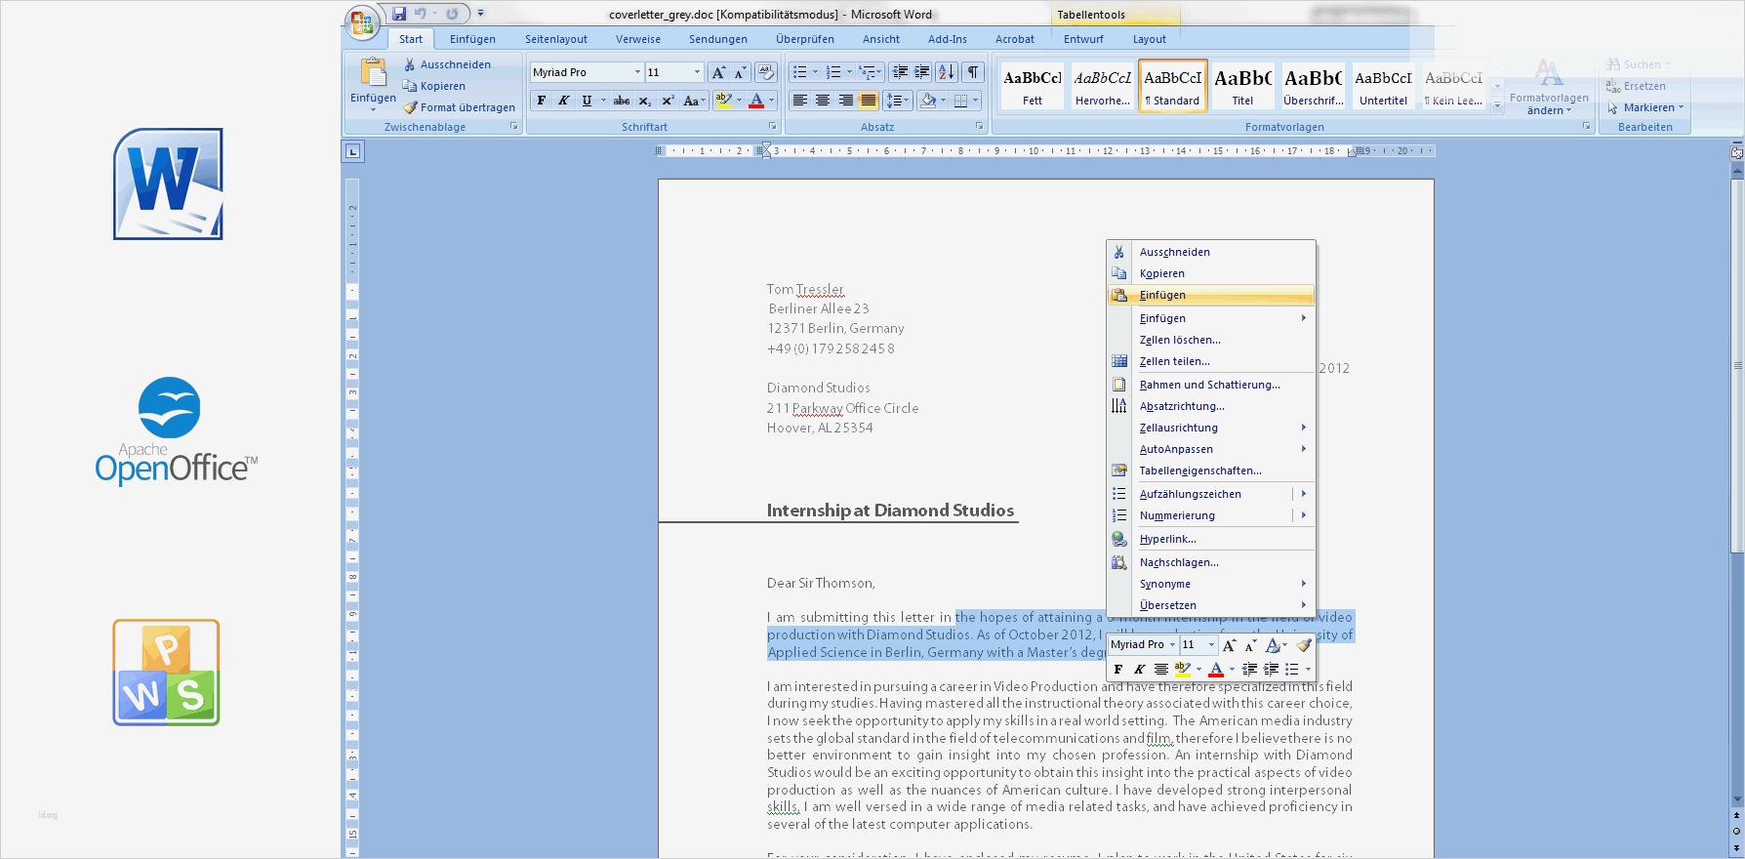Open Tabelleneigenschaften from context menu
1745x859 pixels.
1200,470
